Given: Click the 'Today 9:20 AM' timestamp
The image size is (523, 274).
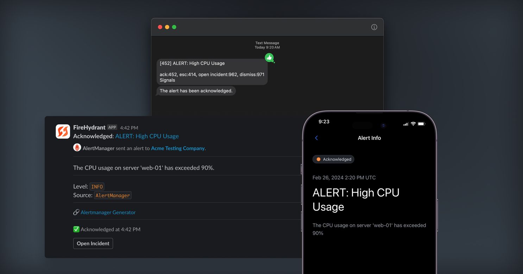Looking at the screenshot, I should coord(267,47).
